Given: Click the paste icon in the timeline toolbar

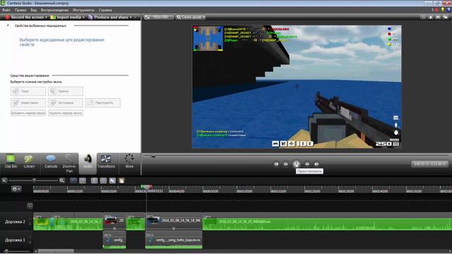Looking at the screenshot, I should click(x=121, y=181).
